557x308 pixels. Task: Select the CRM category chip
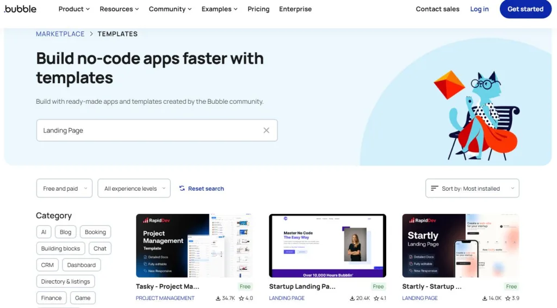(47, 265)
